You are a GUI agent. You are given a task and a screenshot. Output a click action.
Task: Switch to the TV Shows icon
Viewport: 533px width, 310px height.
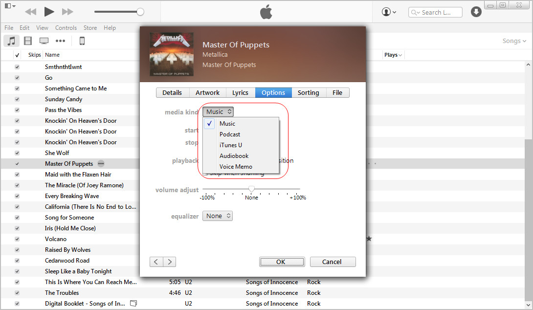(x=44, y=41)
